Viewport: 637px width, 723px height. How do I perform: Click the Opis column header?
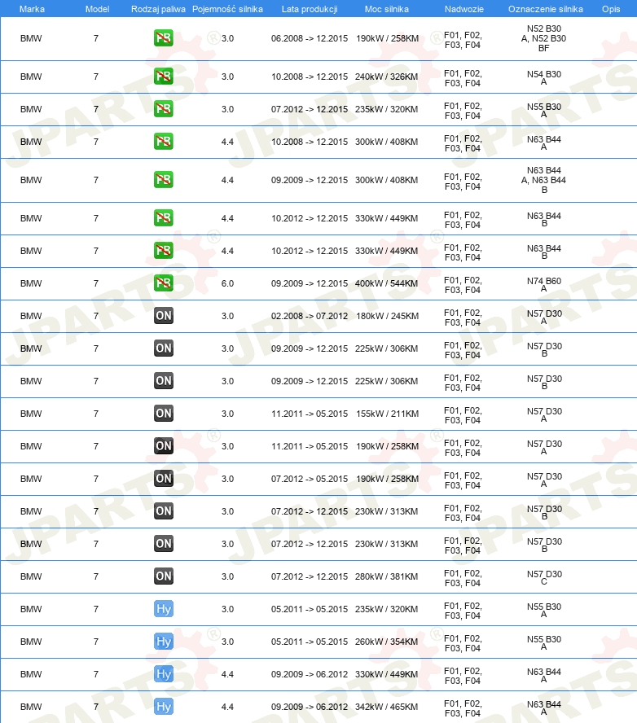(x=611, y=9)
